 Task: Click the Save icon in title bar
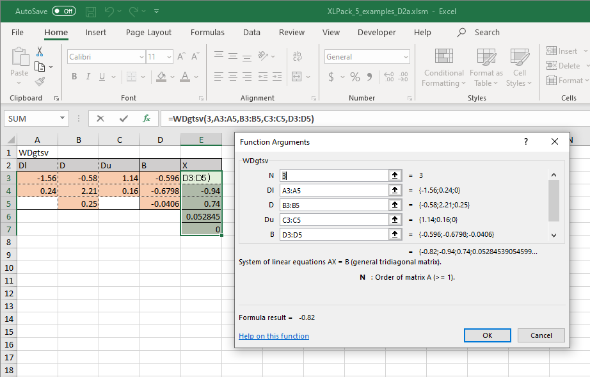tap(91, 12)
